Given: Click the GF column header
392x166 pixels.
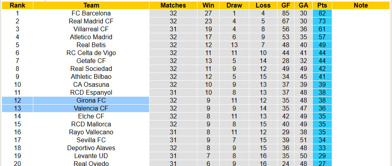Looking at the screenshot, I should pos(285,5).
